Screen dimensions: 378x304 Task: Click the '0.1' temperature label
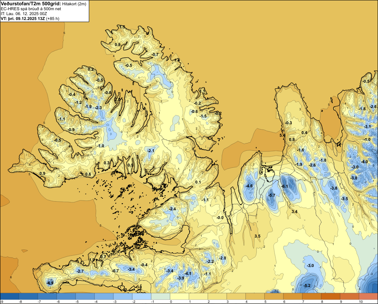tap(198, 182)
